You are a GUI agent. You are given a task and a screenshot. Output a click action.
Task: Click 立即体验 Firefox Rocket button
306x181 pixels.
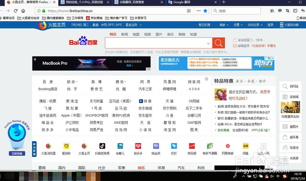(x=17, y=154)
